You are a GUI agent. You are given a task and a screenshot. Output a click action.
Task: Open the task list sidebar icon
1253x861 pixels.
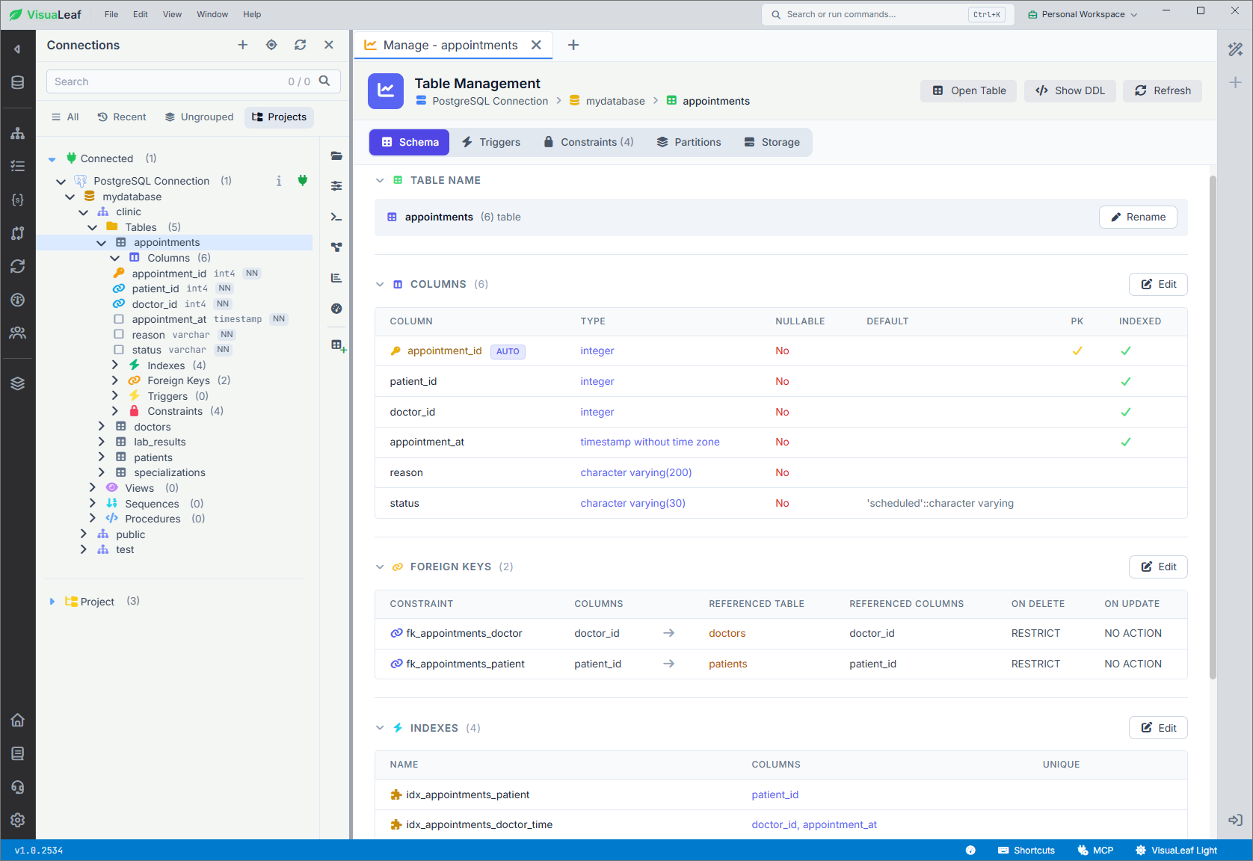click(18, 166)
